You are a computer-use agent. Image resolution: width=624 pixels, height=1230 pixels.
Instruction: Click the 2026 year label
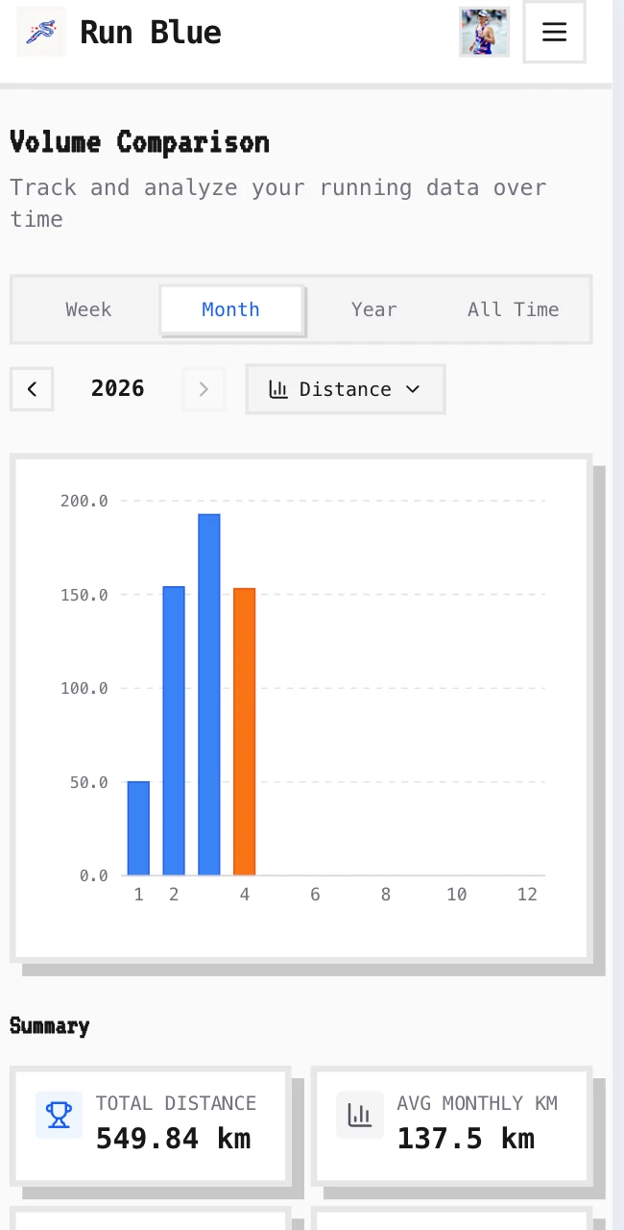pos(118,388)
